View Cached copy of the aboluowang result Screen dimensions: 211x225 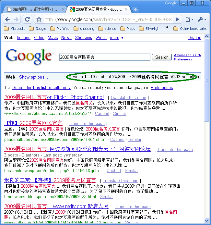tap(114, 170)
